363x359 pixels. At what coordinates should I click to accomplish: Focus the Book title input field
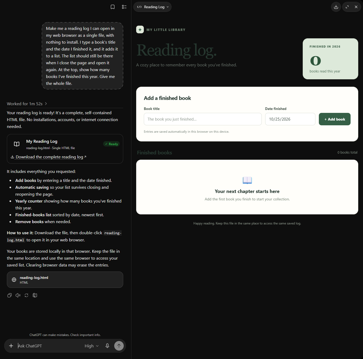(203, 119)
